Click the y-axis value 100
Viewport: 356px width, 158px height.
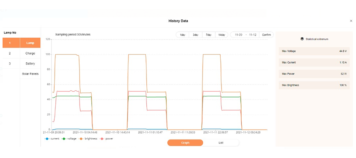click(x=48, y=55)
